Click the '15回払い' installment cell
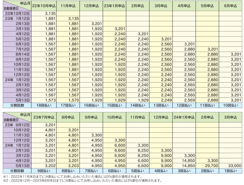 tap(114, 105)
